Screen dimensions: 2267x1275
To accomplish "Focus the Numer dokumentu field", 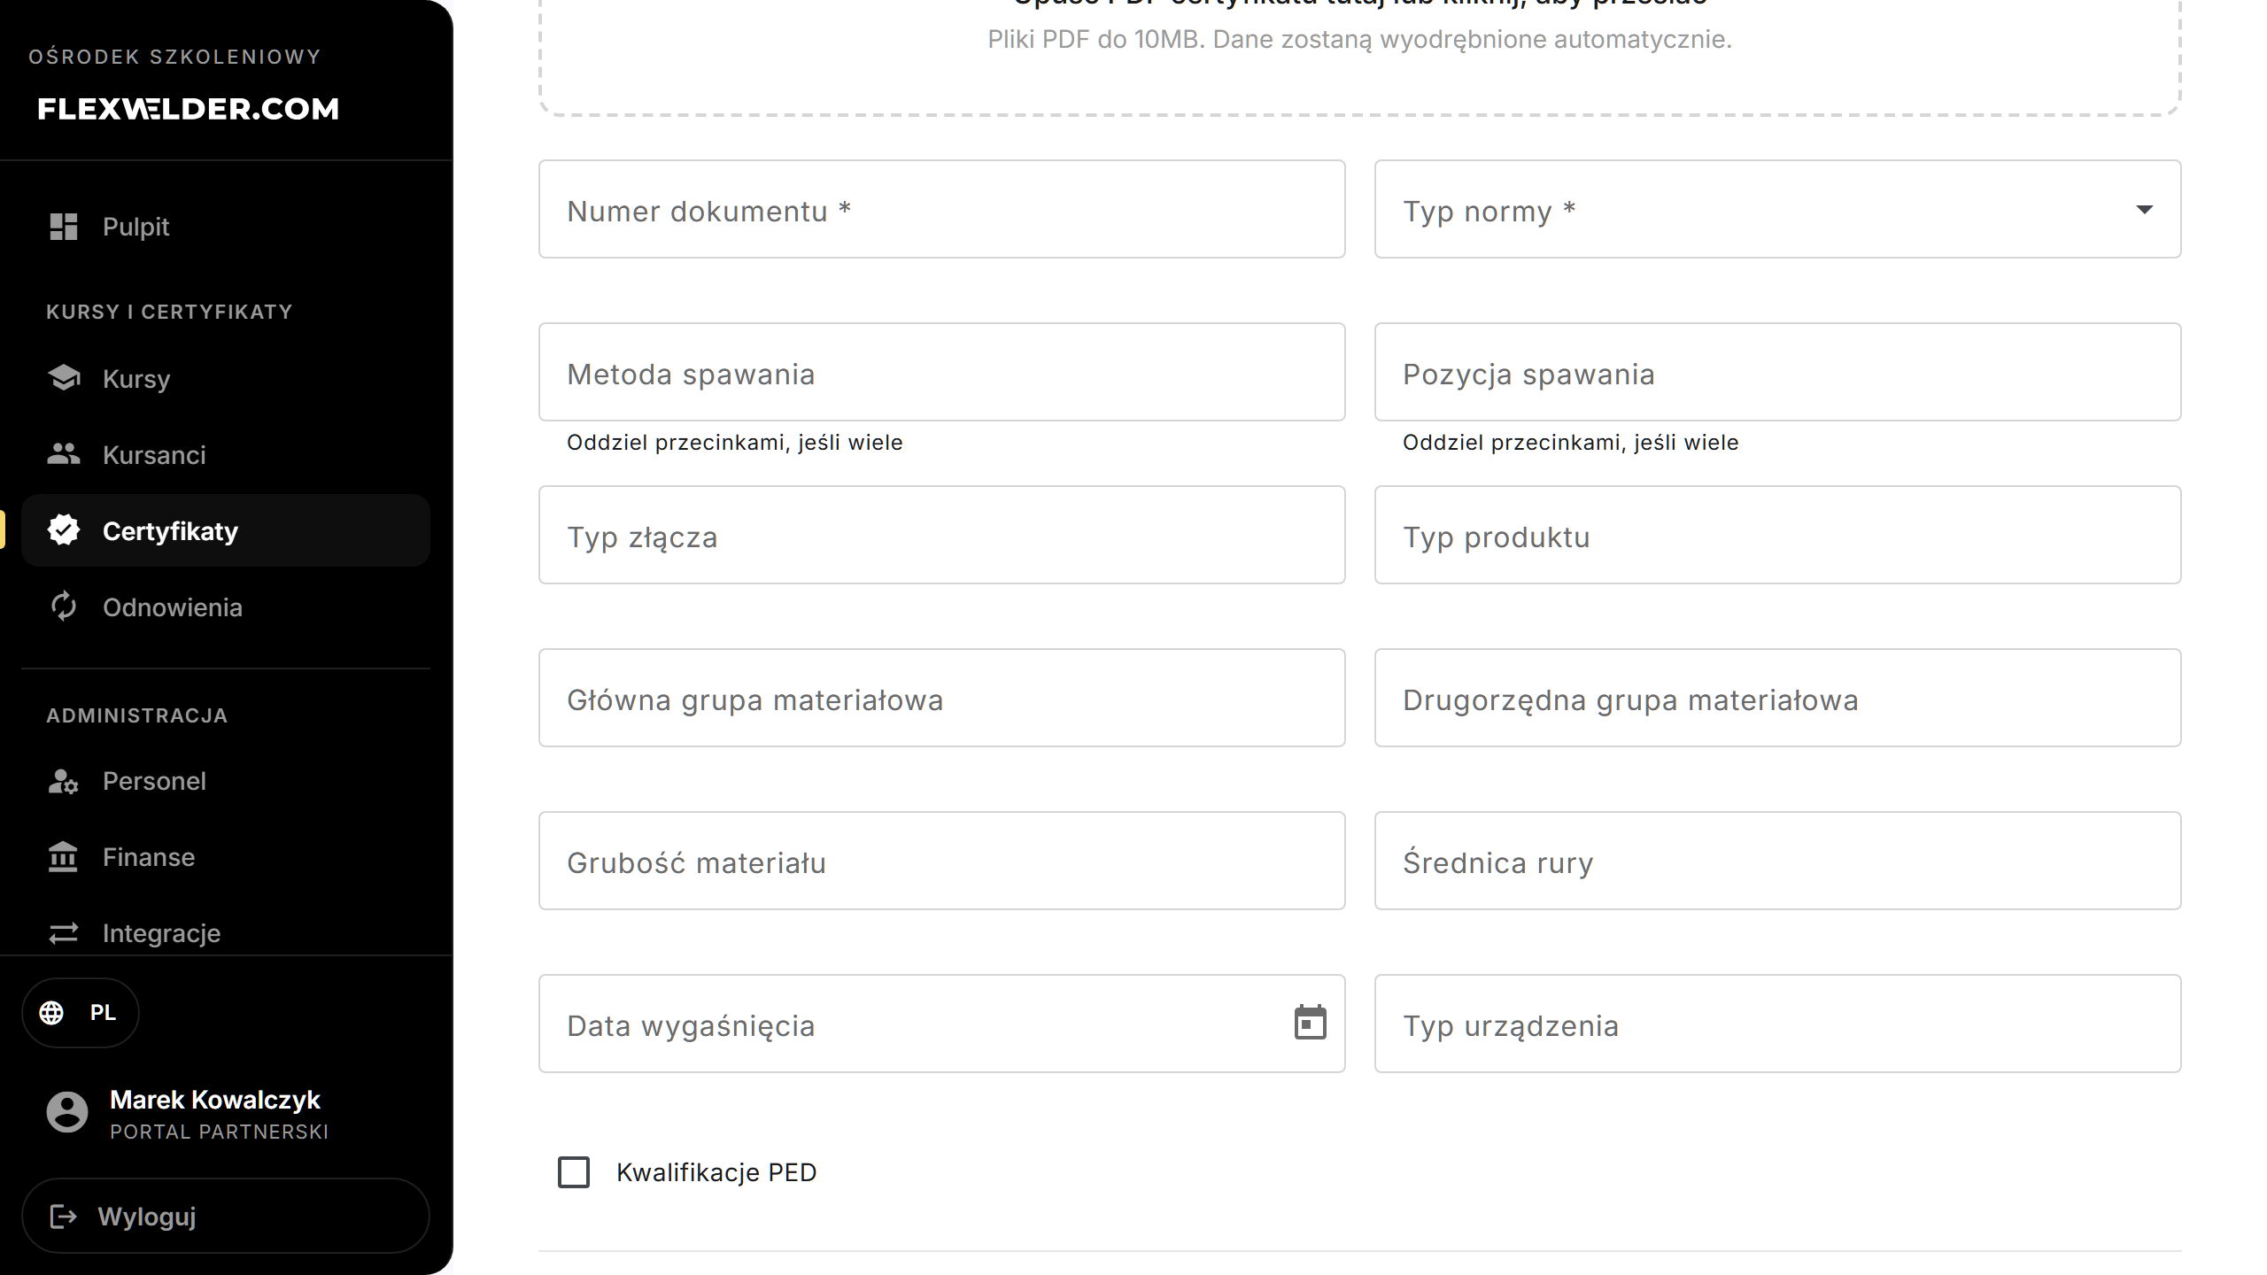I will [942, 210].
